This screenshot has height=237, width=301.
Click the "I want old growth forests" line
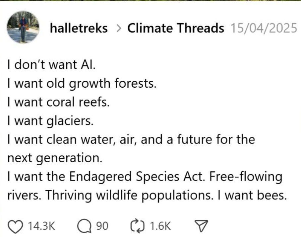coord(82,84)
